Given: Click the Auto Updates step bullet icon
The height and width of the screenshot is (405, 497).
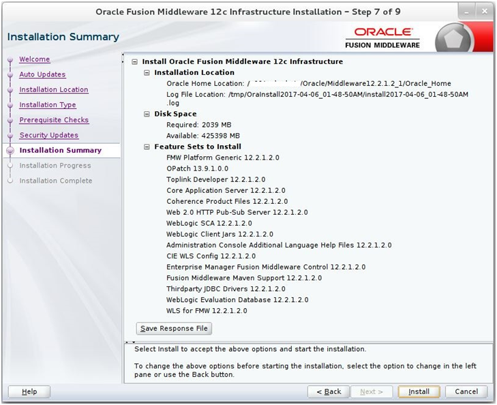Looking at the screenshot, I should pos(10,75).
